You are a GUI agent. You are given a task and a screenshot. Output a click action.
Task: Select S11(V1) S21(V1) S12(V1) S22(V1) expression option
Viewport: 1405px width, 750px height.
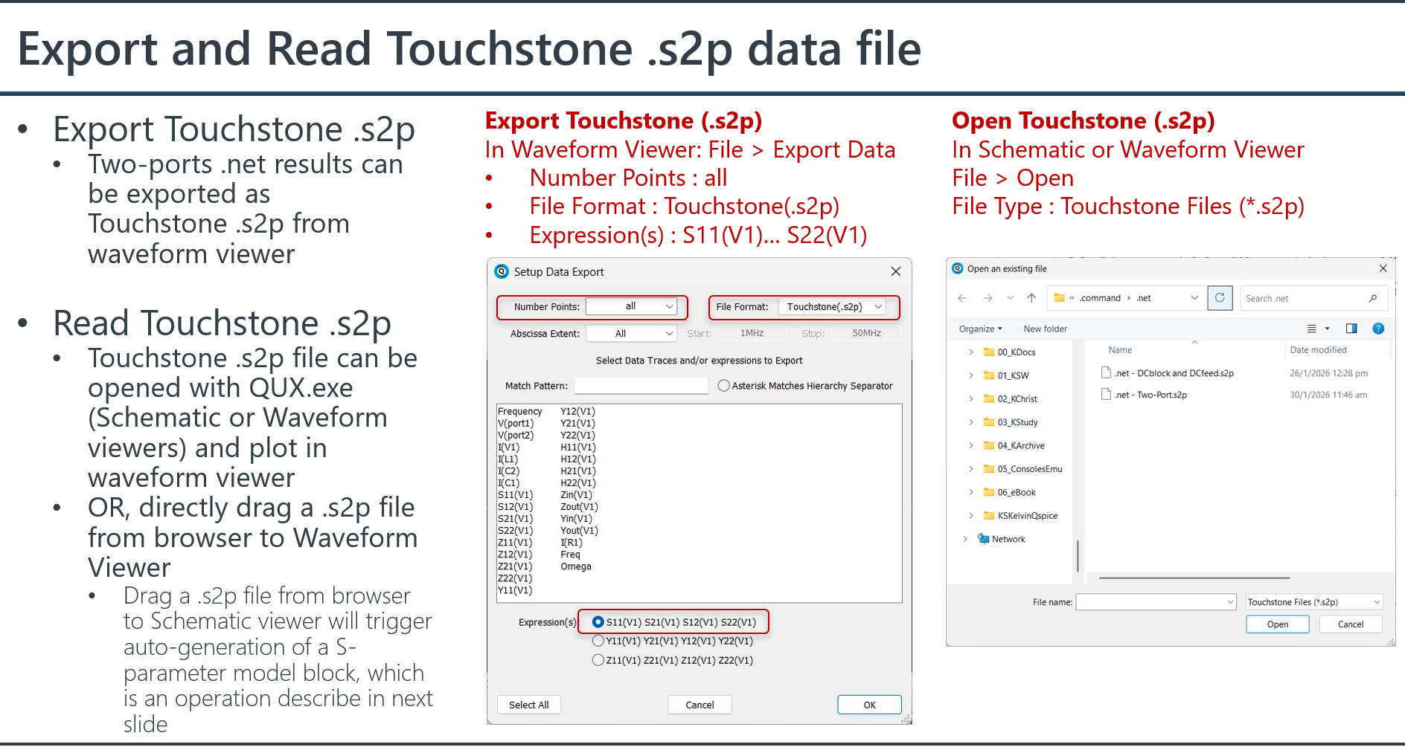(x=598, y=622)
